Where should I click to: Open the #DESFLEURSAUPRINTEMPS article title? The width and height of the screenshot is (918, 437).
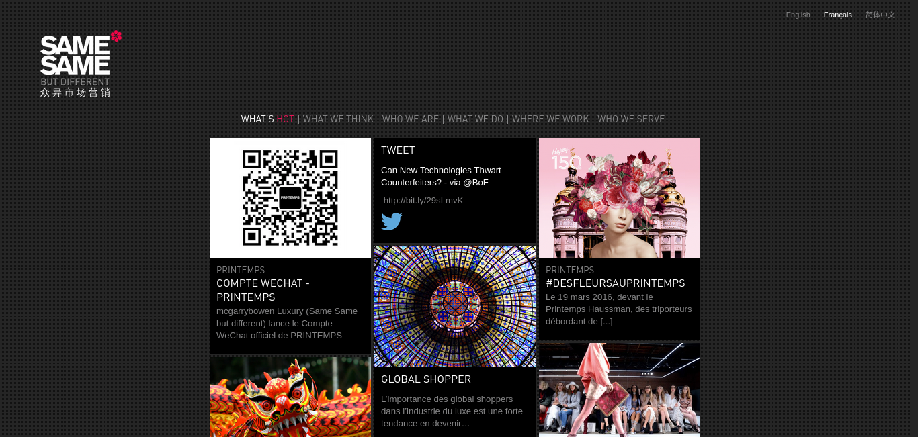click(x=616, y=283)
